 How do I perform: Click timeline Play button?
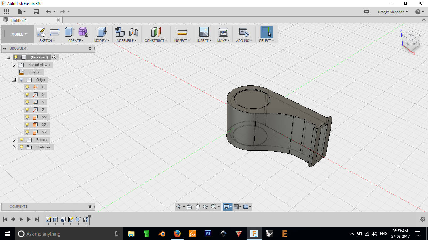click(29, 219)
